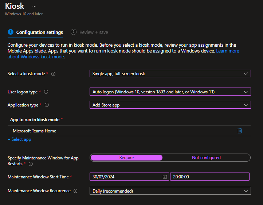Open Learn more about Windows kiosk mode link
The width and height of the screenshot is (263, 205).
(x=227, y=51)
